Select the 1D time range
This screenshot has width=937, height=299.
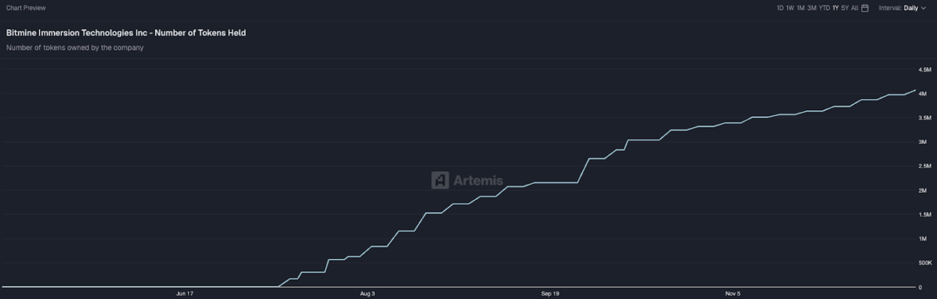780,8
